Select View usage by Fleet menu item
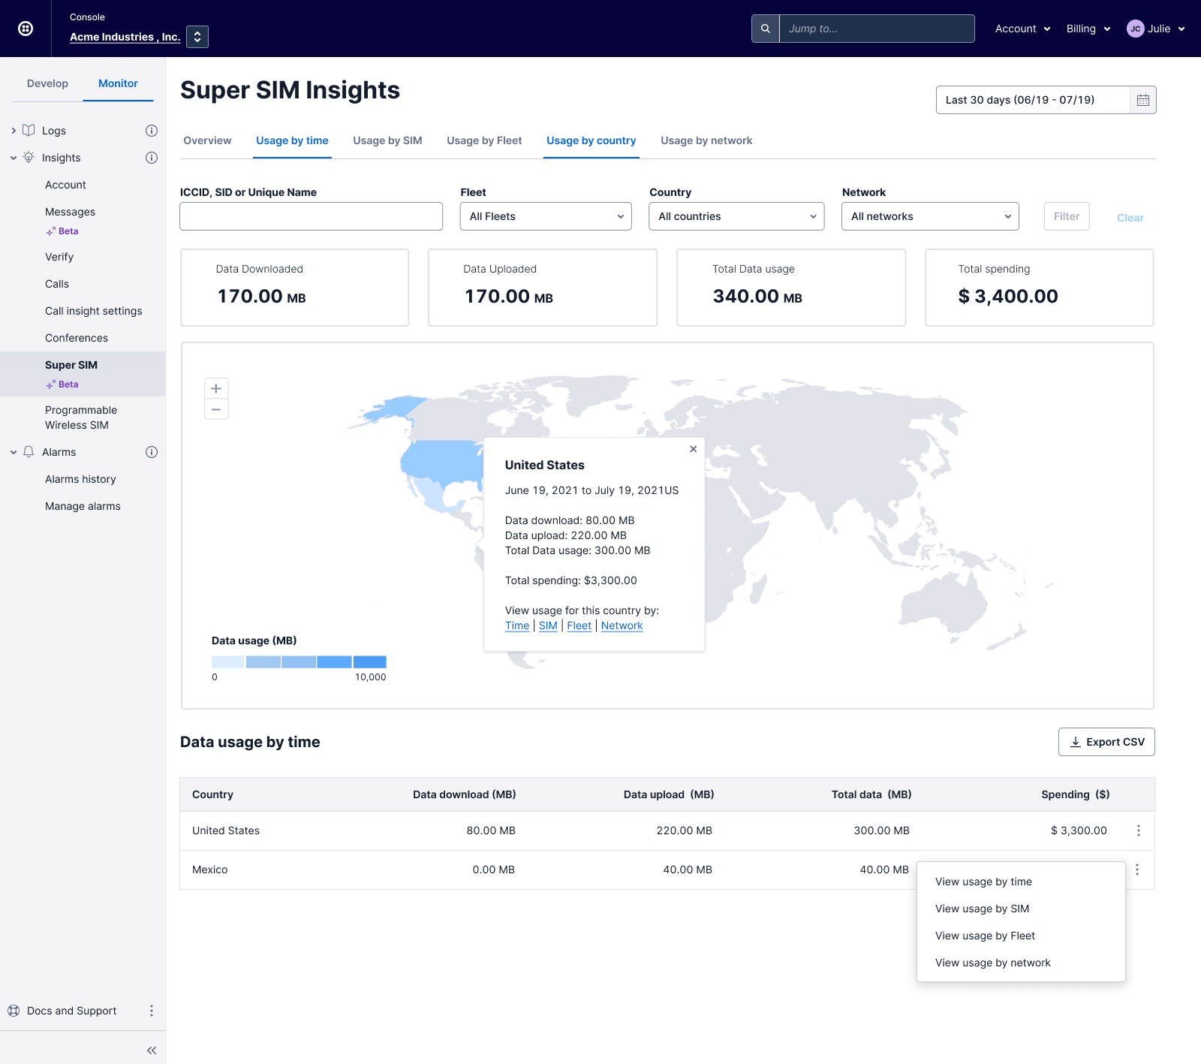The width and height of the screenshot is (1201, 1064). [985, 936]
